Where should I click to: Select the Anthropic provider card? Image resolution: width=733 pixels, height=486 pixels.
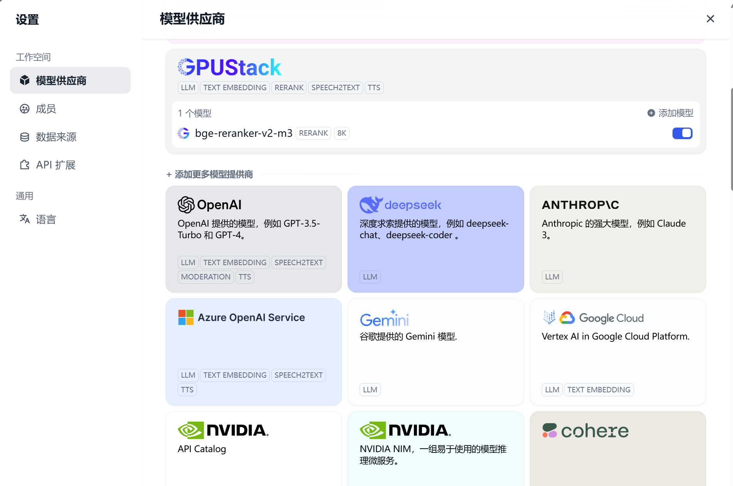pyautogui.click(x=617, y=239)
